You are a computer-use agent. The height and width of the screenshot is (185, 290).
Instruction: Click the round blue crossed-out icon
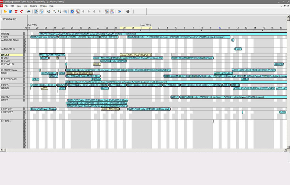(72, 11)
